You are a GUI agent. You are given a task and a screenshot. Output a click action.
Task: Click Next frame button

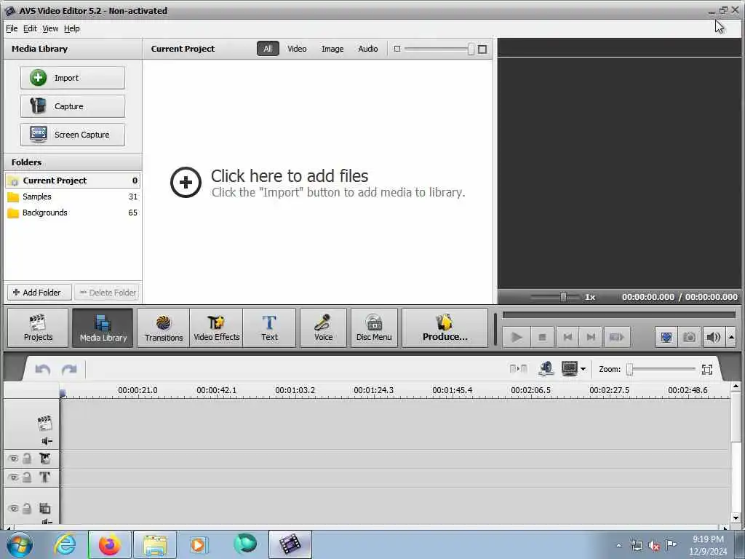591,337
